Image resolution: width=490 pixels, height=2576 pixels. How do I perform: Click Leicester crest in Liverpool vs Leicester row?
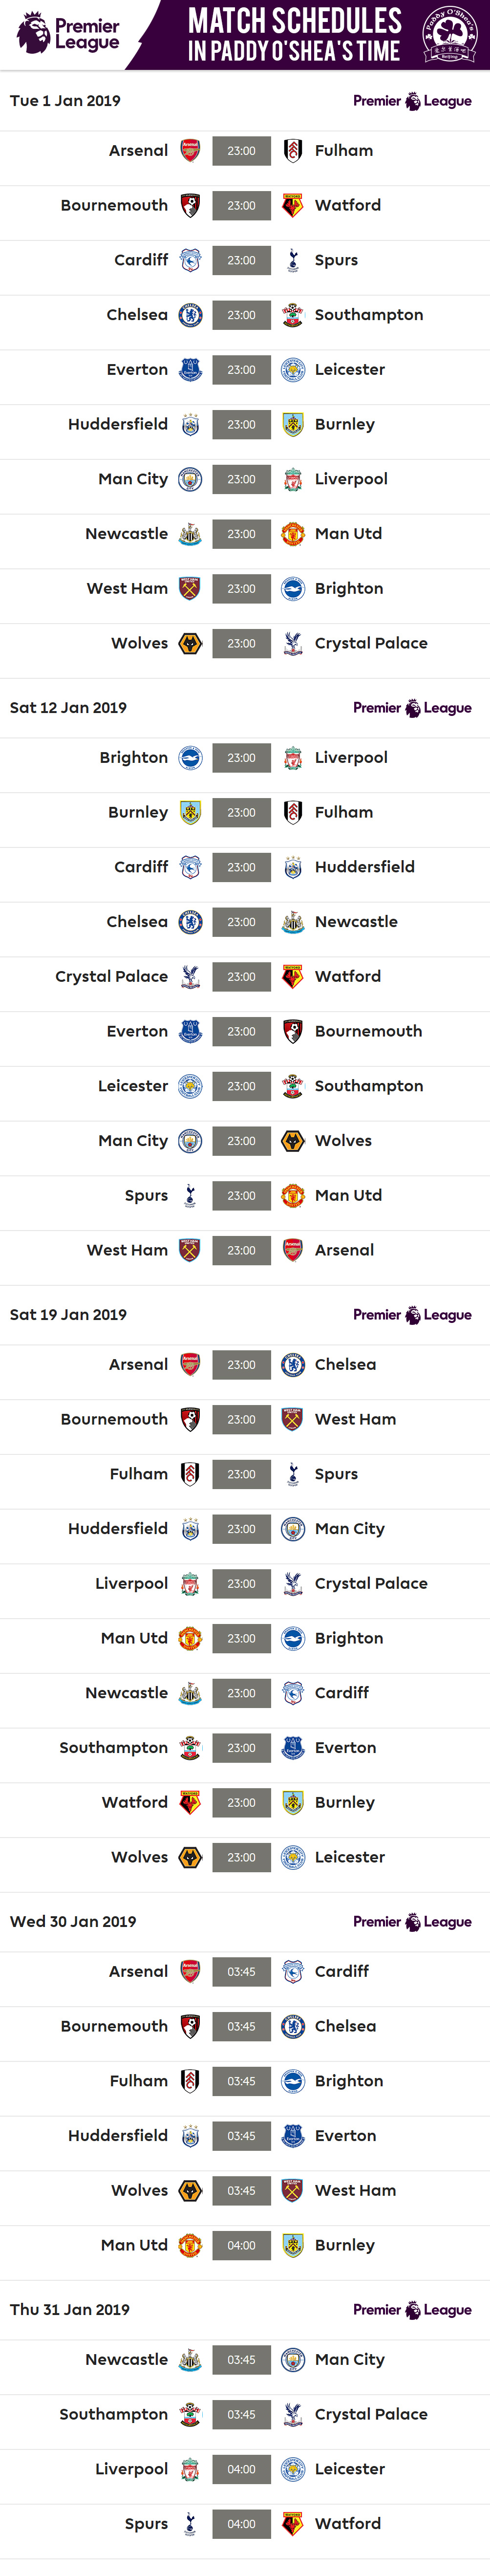click(x=293, y=2470)
